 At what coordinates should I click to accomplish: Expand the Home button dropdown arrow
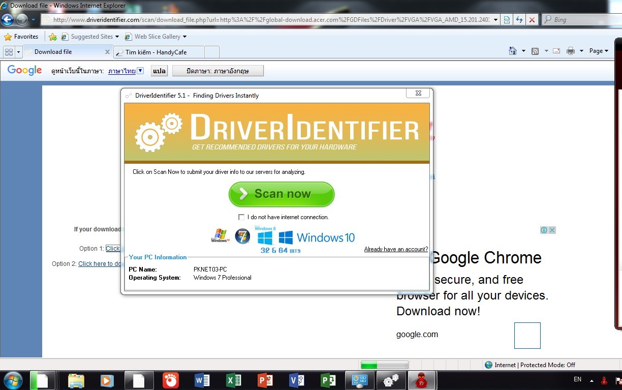point(523,51)
